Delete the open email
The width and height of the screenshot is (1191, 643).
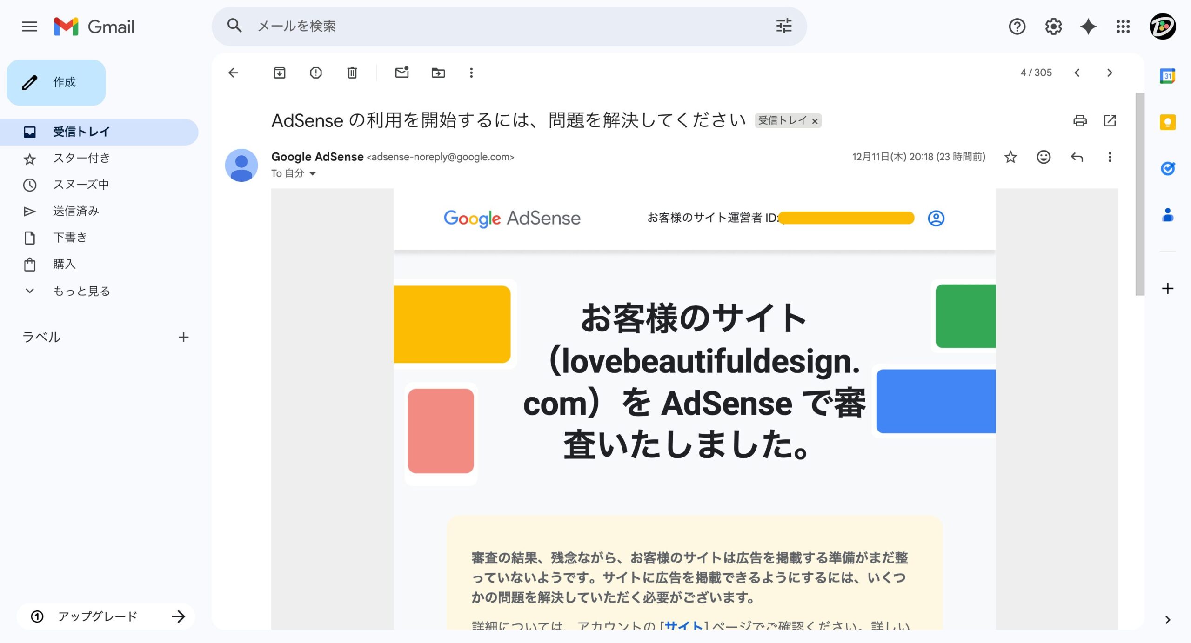click(352, 73)
